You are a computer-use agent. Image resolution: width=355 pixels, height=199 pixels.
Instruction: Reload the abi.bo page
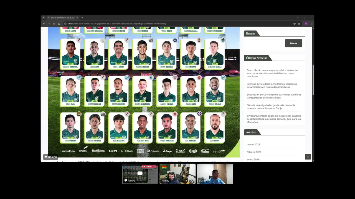(x=54, y=24)
